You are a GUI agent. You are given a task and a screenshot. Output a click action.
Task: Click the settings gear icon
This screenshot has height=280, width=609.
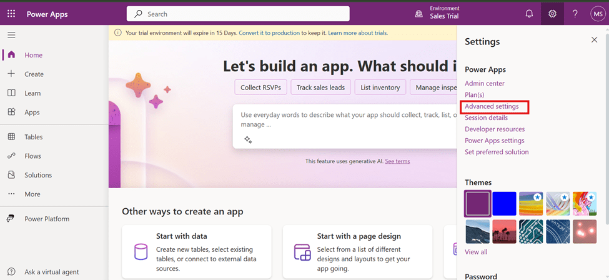552,14
